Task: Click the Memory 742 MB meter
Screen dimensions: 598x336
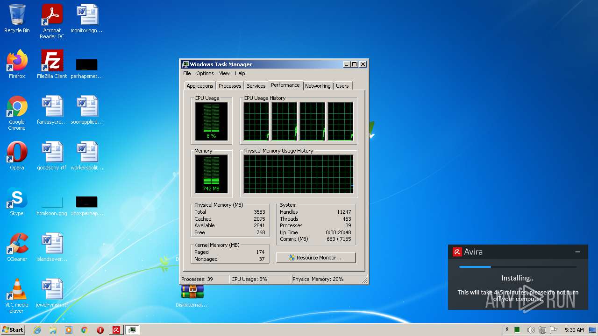Action: 211,174
